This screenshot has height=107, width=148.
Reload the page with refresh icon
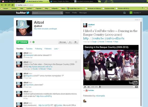9,5
